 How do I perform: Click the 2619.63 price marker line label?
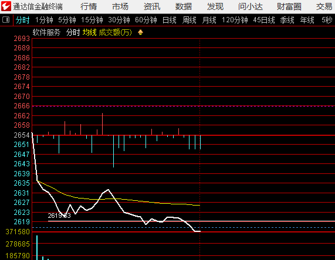coord(59,215)
